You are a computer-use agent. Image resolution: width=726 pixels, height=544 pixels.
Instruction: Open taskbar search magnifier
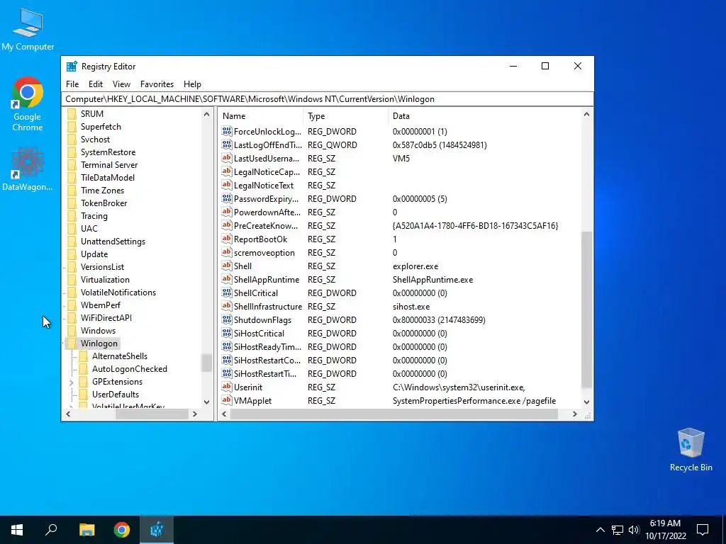click(51, 530)
